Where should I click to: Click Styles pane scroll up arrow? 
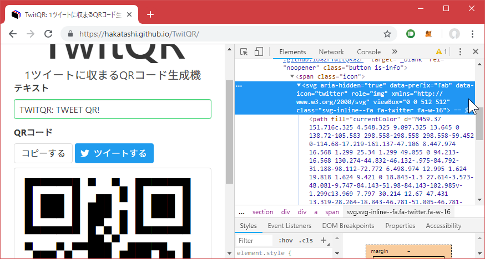(336, 238)
